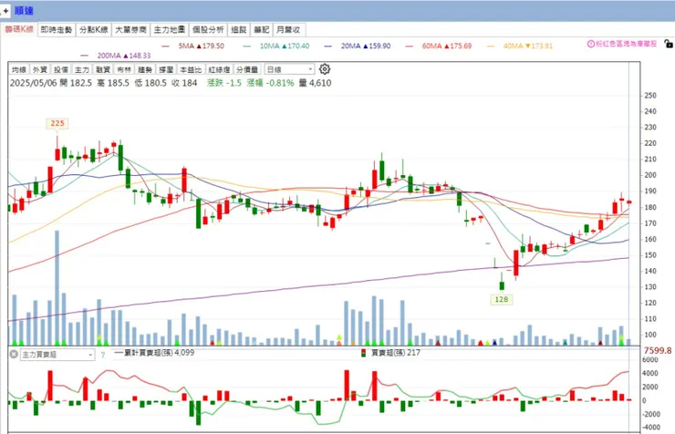This screenshot has height=434, width=675.
Task: Open chart settings gear icon
Action: pyautogui.click(x=325, y=69)
